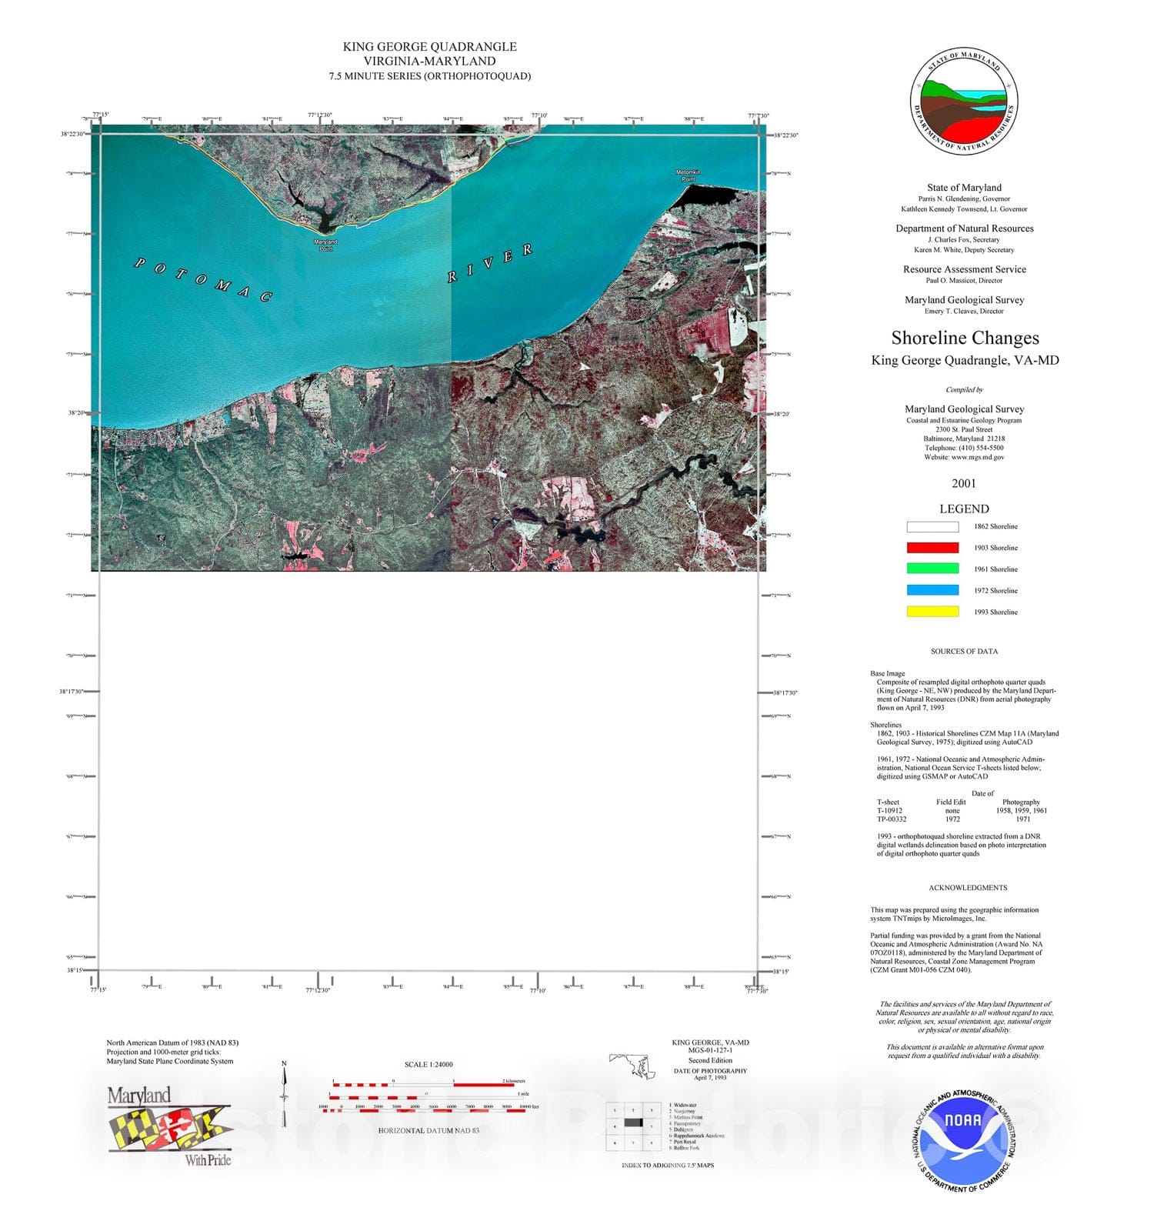Screen dimensions: 1157x1231
Task: Click 'HORIZONTAL DATUM NAD 83' label
Action: pyautogui.click(x=428, y=1130)
